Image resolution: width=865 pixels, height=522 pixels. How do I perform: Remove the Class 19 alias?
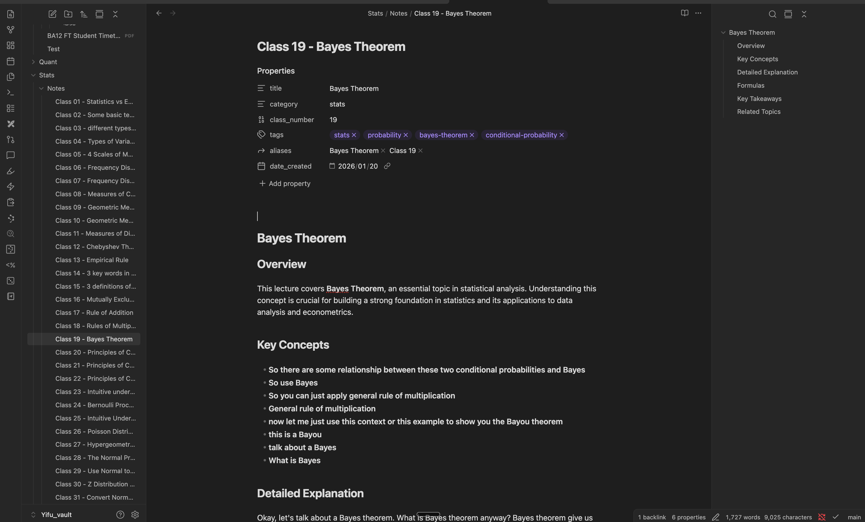[420, 151]
